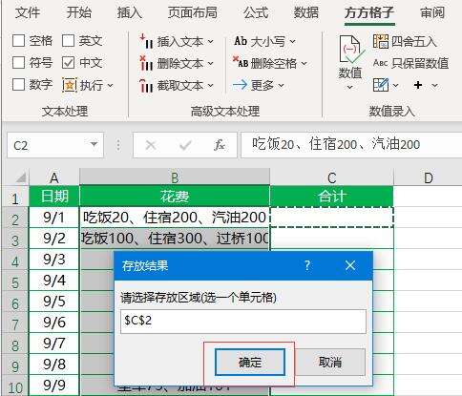This screenshot has width=462, height=396.
Task: Click cell containing 吃饭100、住宿300
Action: (x=175, y=239)
